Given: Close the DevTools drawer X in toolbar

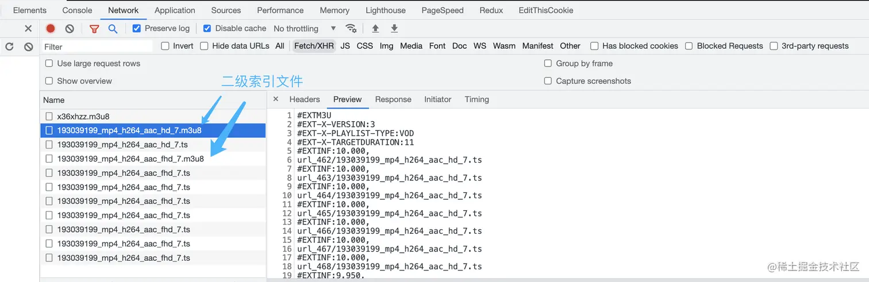Looking at the screenshot, I should point(28,28).
